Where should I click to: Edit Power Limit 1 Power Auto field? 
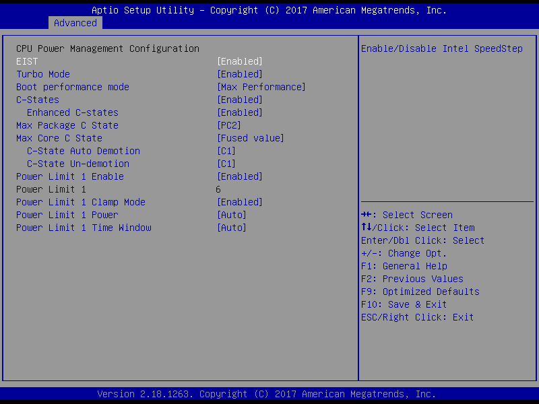[231, 215]
